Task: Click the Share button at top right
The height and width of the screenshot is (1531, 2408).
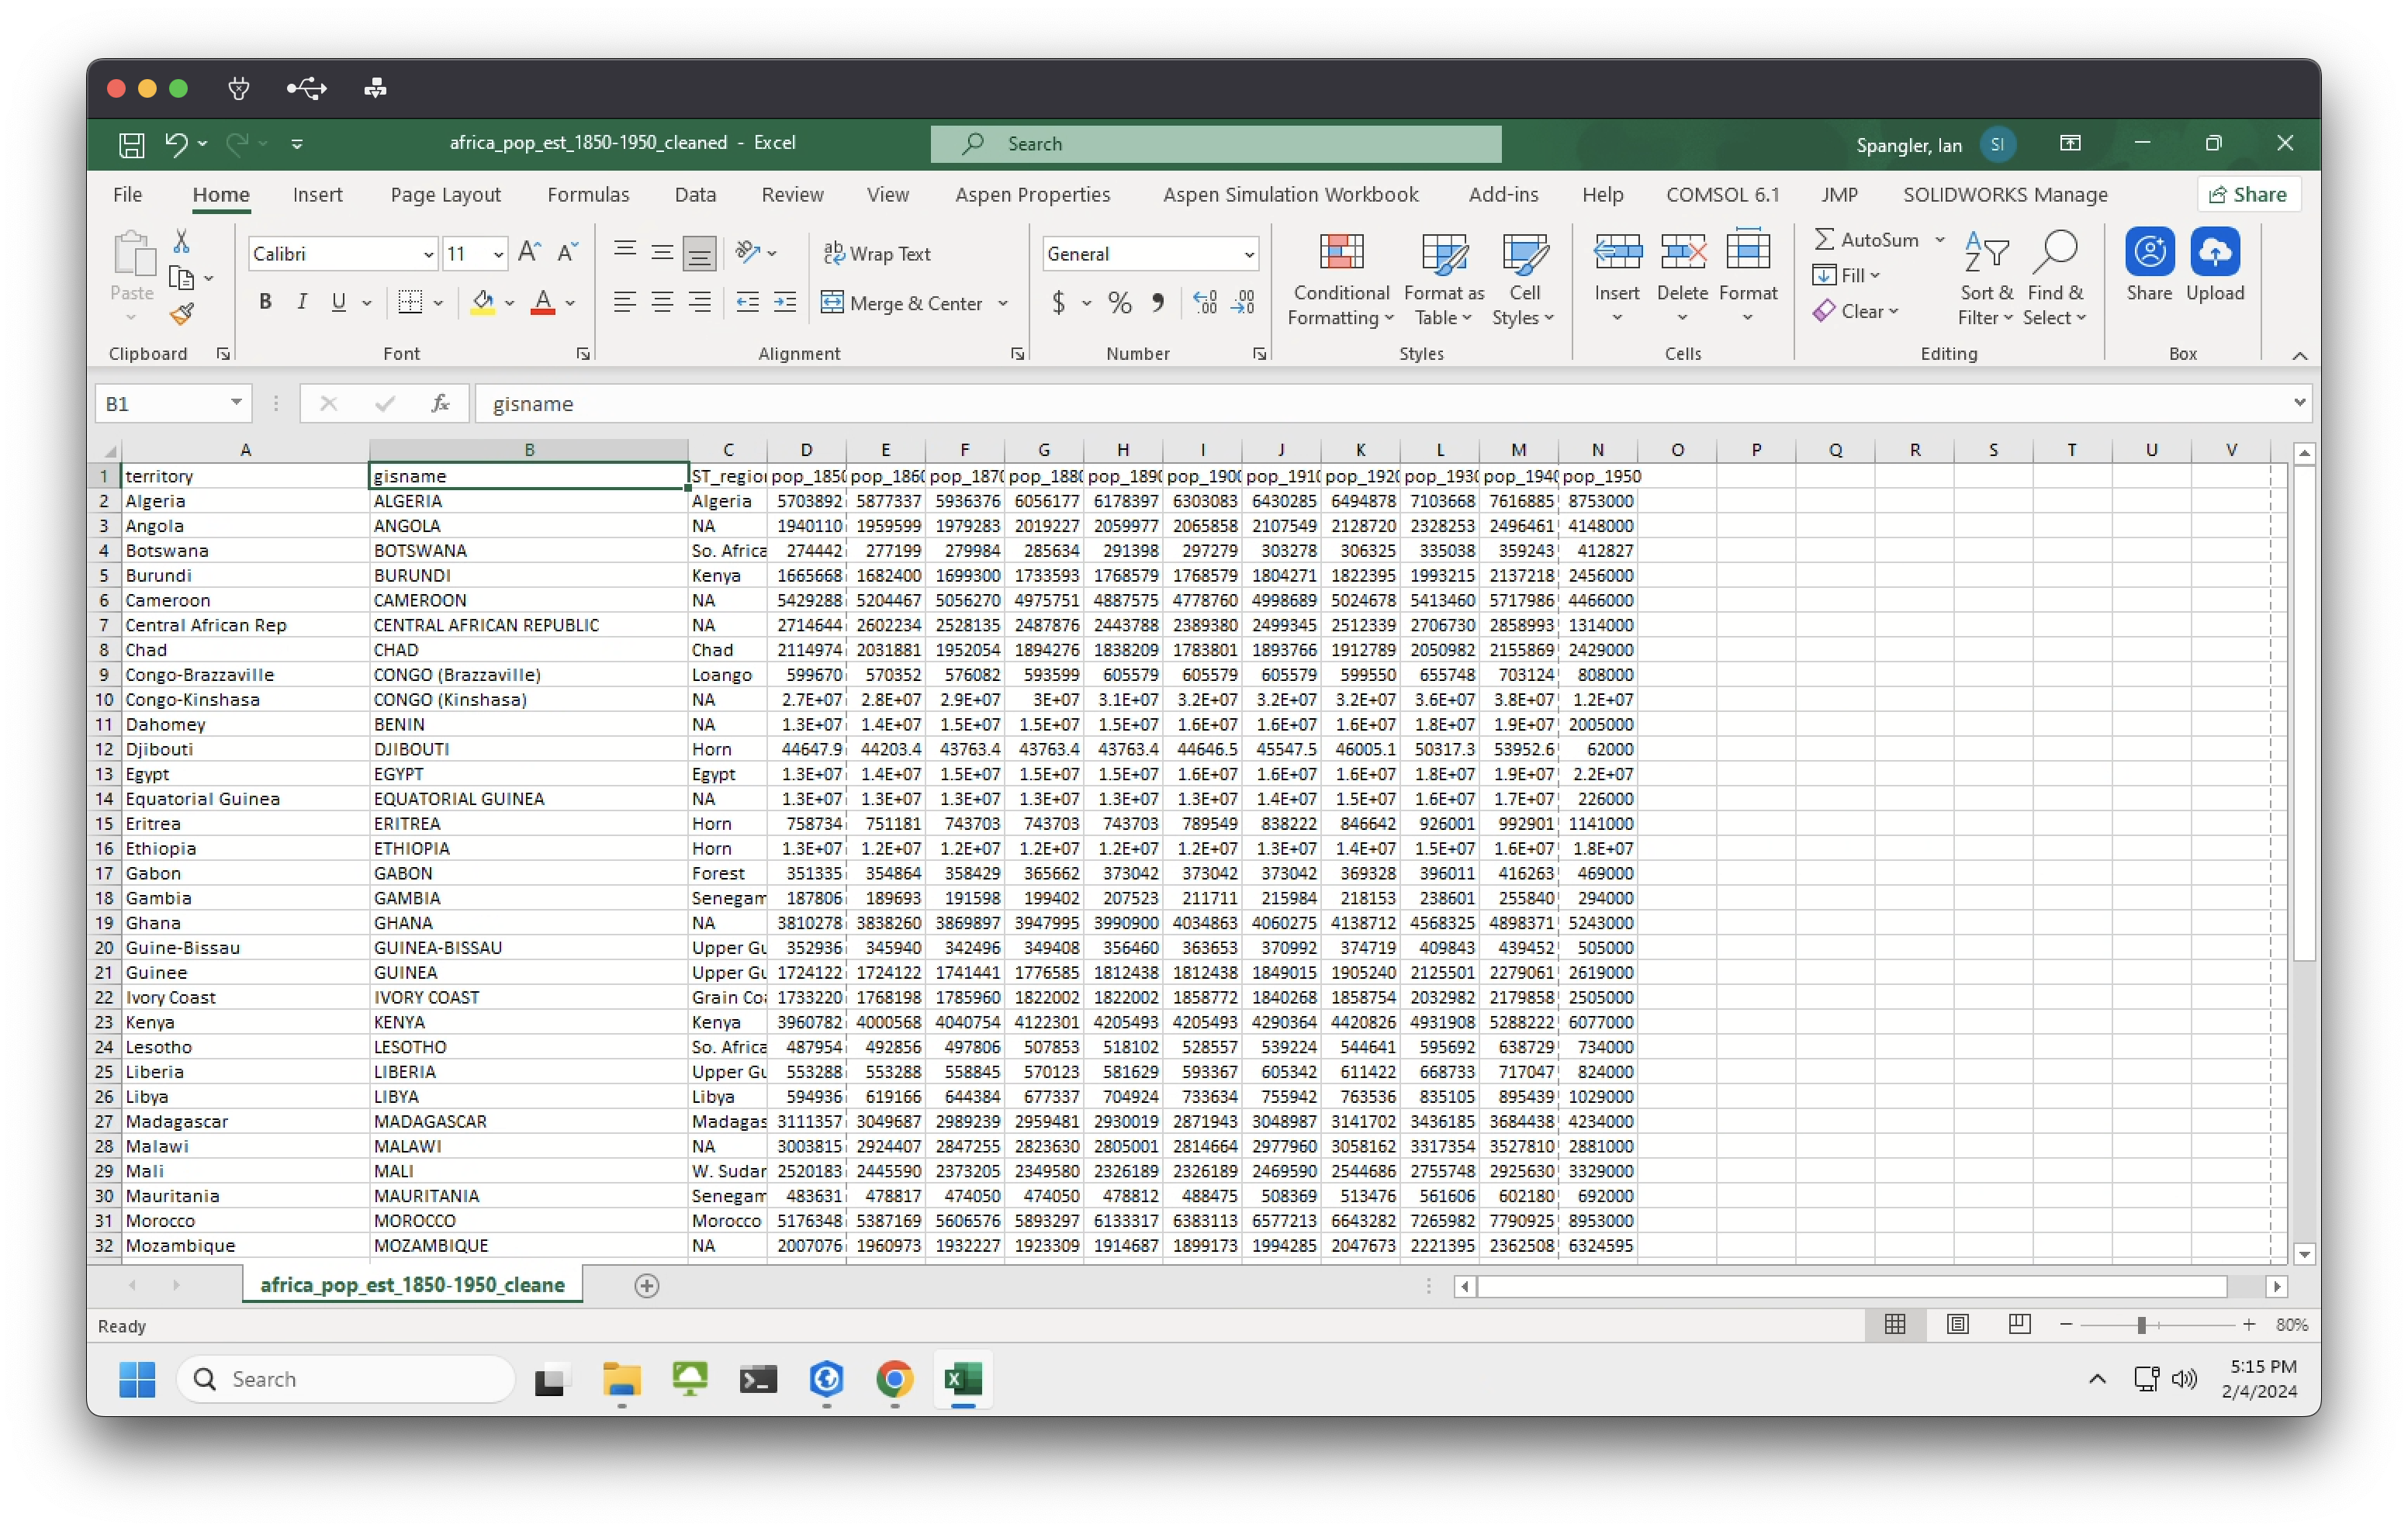Action: pos(2248,195)
